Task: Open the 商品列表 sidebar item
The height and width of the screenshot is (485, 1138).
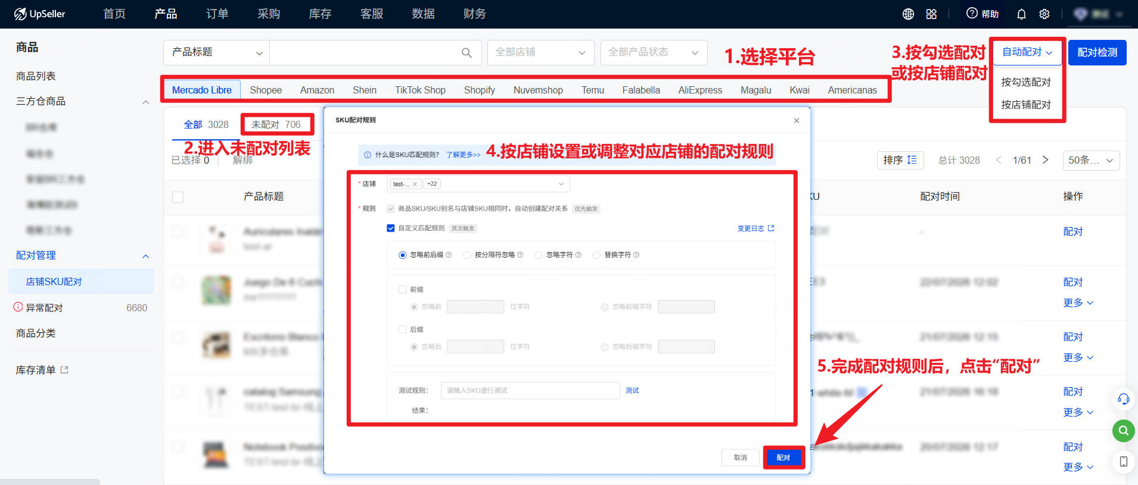Action: 36,76
